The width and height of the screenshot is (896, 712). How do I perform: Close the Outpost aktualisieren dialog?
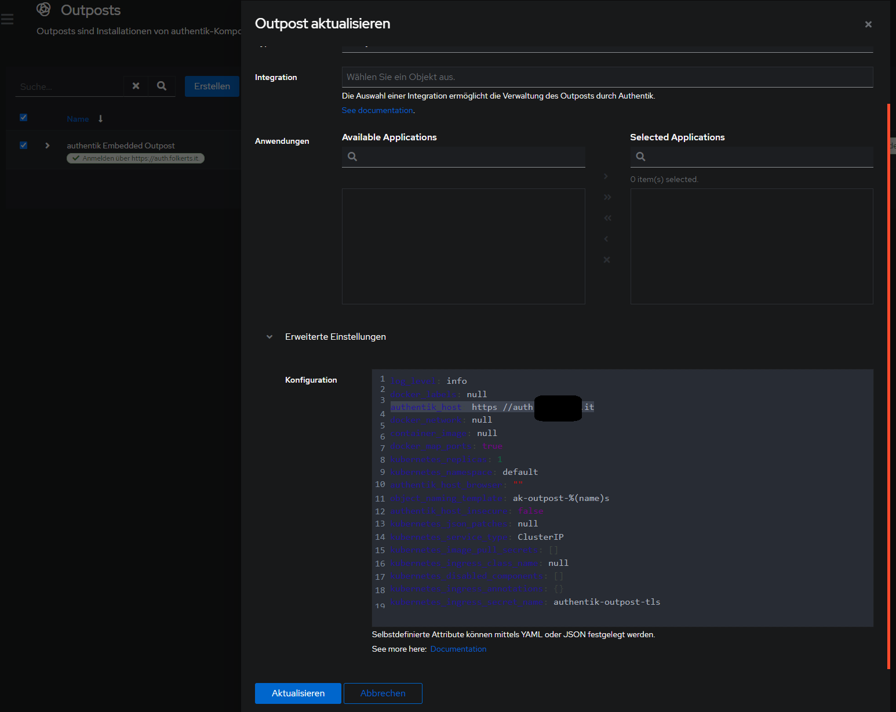coord(868,24)
